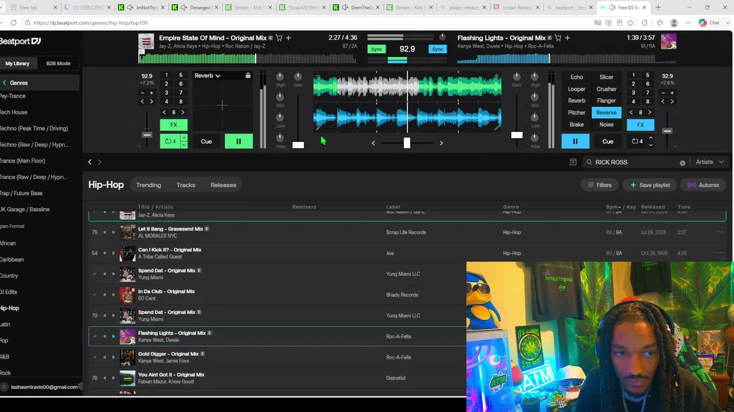This screenshot has height=412, width=734.
Task: Nudge right deck pitch forward arrow
Action: click(672, 102)
